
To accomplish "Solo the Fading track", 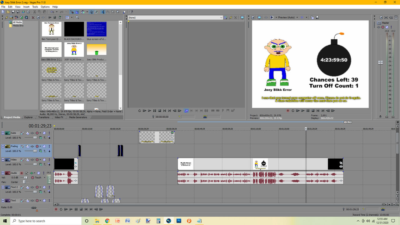I will click(49, 146).
